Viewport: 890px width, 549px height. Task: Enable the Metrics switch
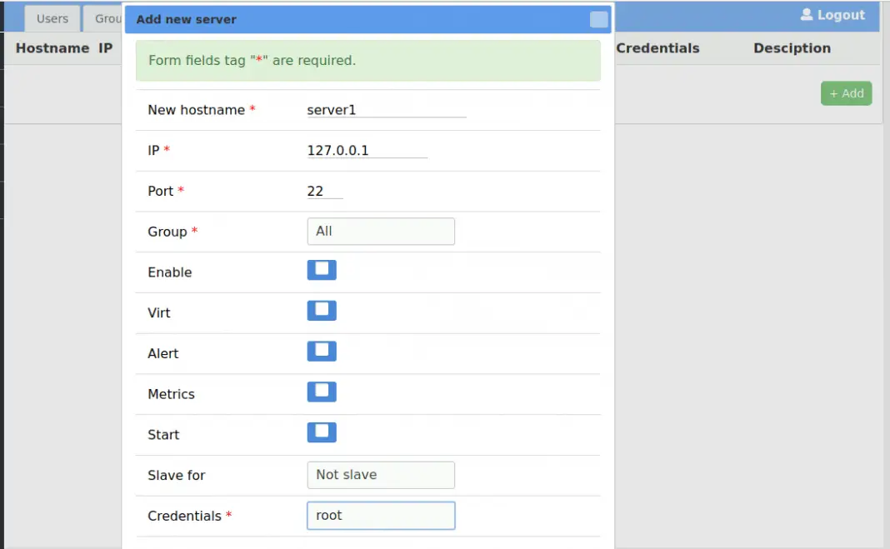[322, 391]
